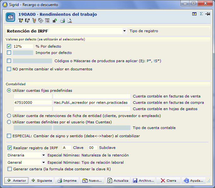Go to Siguiente record

(42, 180)
